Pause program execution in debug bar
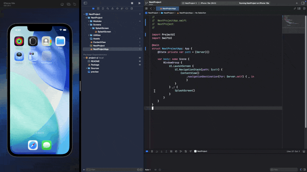Image resolution: width=307 pixels, height=172 pixels. coord(152,151)
